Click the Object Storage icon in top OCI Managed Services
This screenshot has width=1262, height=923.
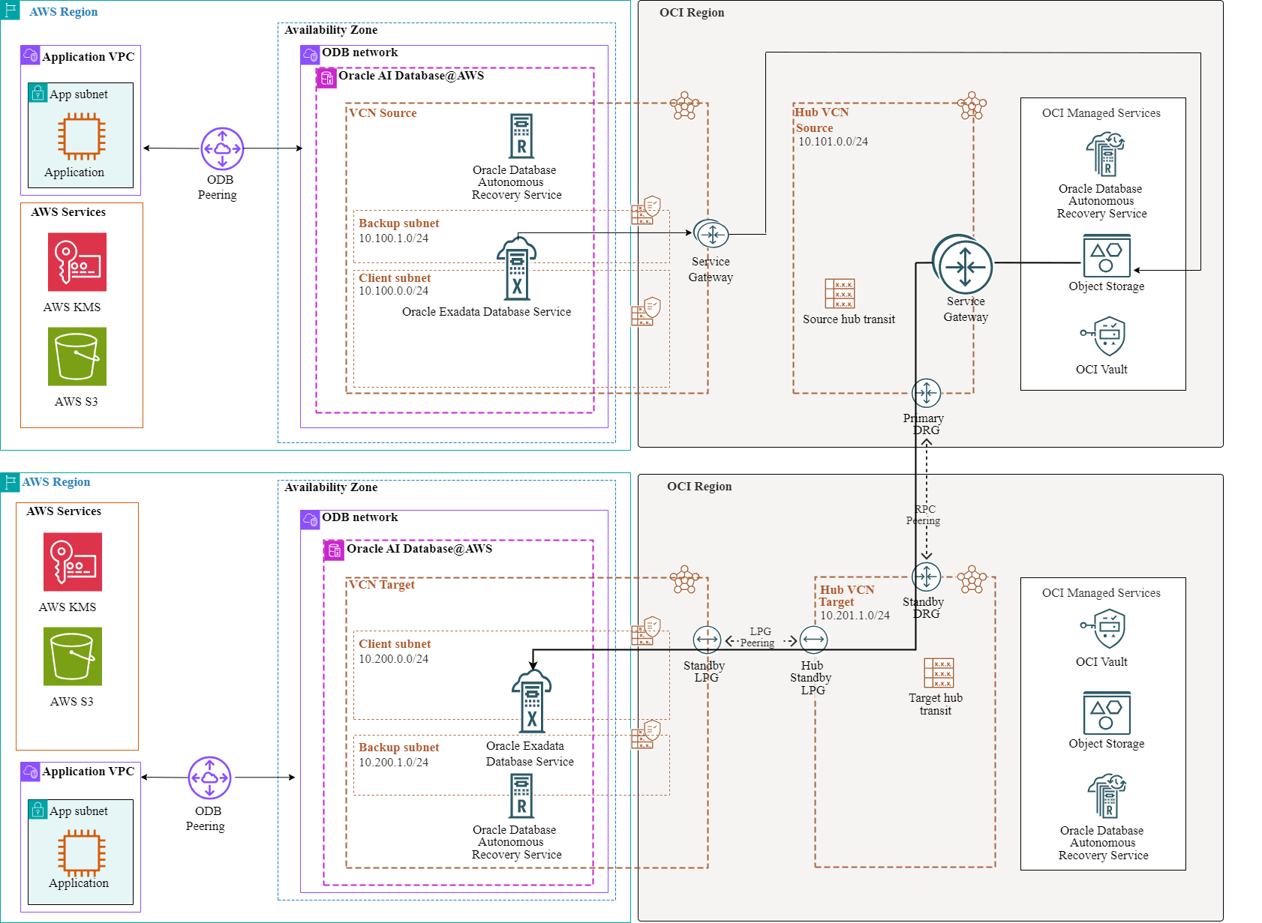1107,256
